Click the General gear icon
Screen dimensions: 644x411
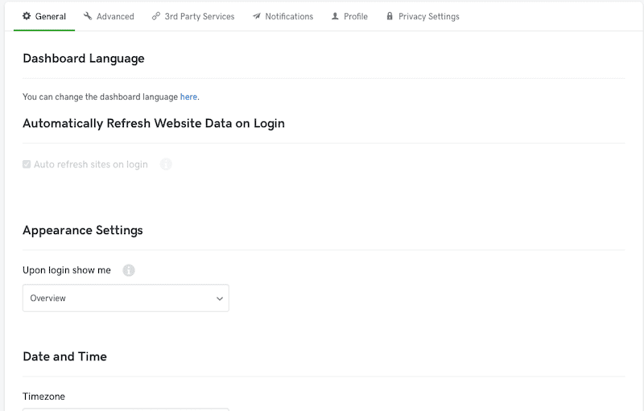pos(27,16)
